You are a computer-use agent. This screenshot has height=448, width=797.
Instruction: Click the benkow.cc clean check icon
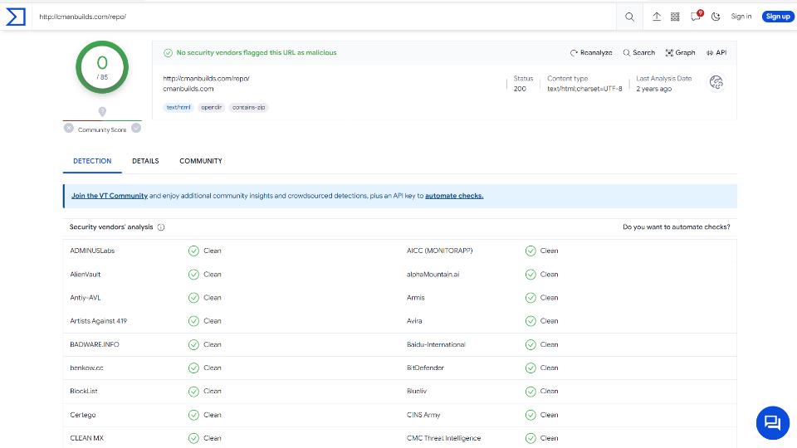(193, 368)
